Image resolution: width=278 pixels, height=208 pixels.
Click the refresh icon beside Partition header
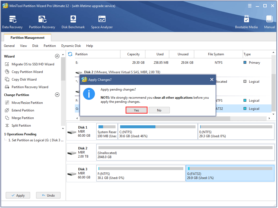click(70, 54)
